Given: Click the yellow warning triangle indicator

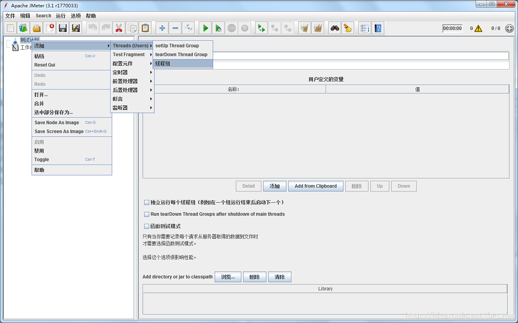Looking at the screenshot, I should 478,28.
